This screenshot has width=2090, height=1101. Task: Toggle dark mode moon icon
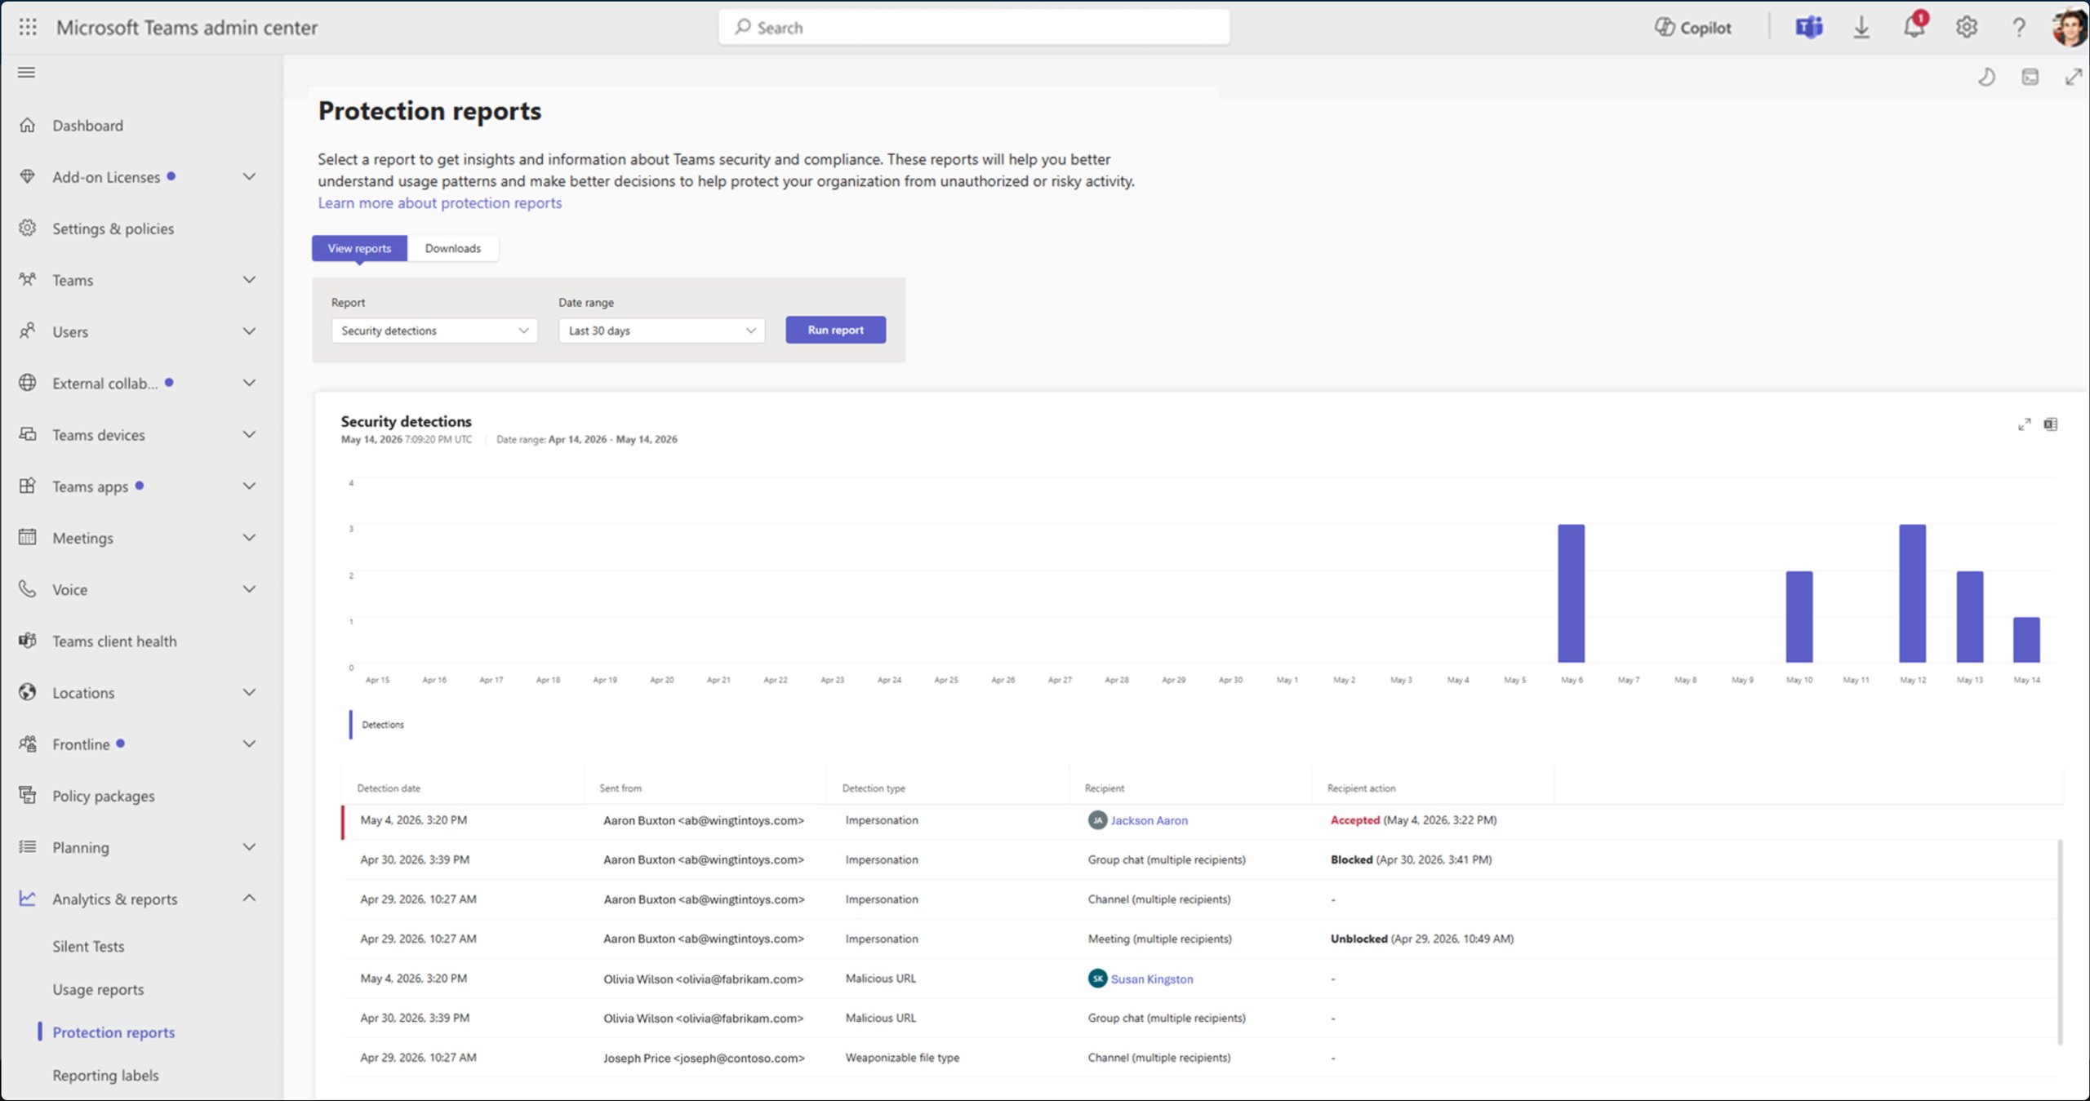(x=1987, y=78)
